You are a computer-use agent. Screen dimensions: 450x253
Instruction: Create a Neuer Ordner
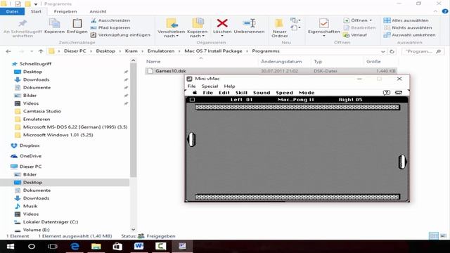point(280,28)
